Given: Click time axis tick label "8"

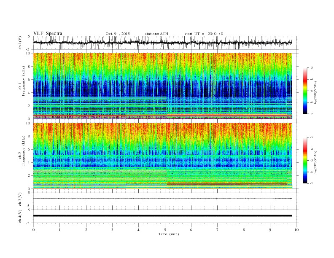Looking at the screenshot, I should [244, 230].
